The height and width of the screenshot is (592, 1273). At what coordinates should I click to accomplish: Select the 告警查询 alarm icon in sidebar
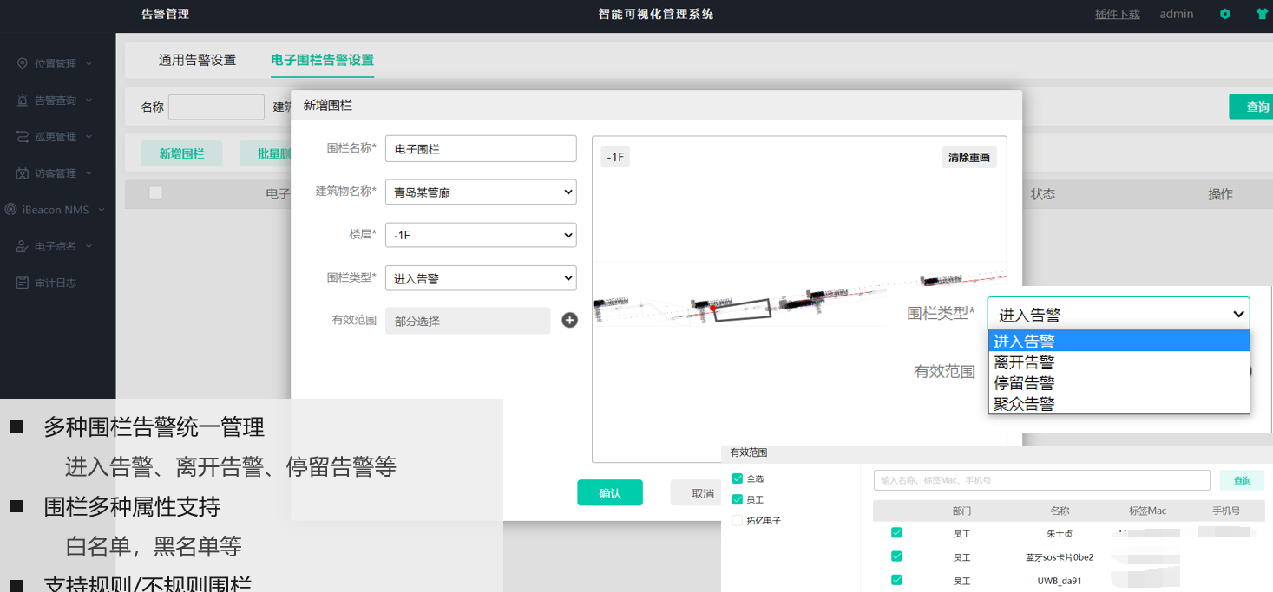coord(21,100)
